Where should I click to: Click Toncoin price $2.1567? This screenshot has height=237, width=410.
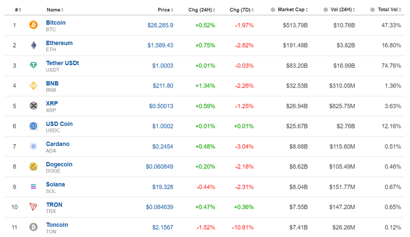coord(162,228)
